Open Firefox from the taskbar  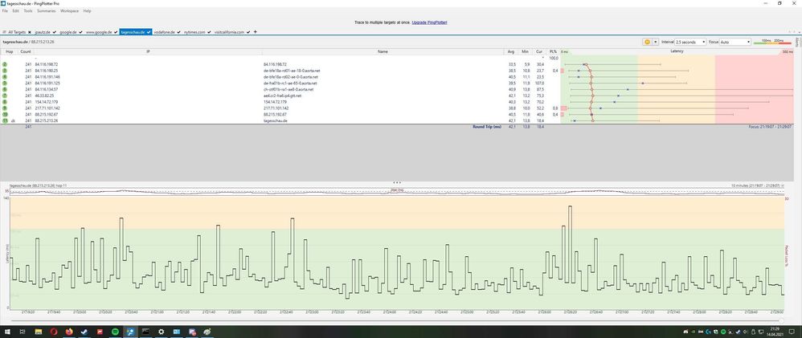click(69, 332)
